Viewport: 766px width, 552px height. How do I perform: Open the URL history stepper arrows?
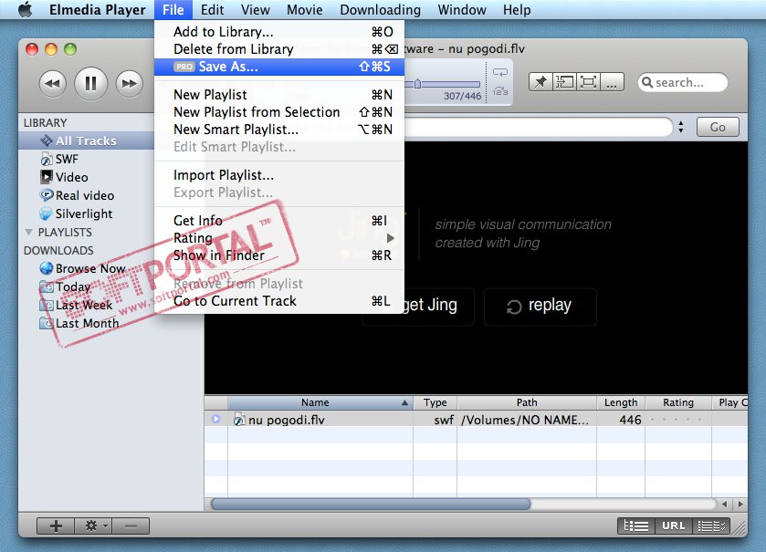[681, 128]
